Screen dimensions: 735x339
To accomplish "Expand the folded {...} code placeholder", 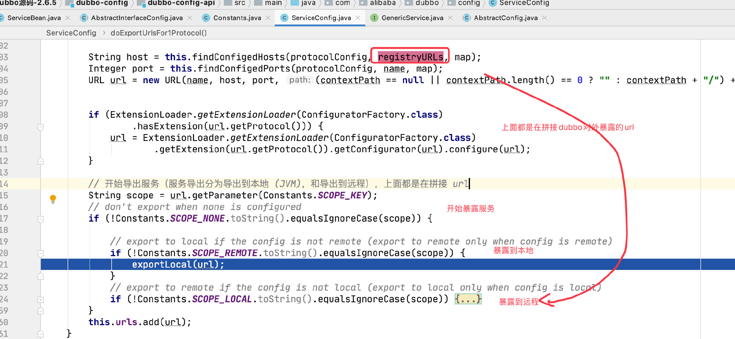I will [x=468, y=299].
